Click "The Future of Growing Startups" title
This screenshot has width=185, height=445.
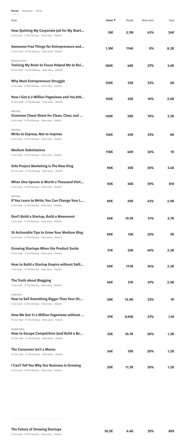36,429
